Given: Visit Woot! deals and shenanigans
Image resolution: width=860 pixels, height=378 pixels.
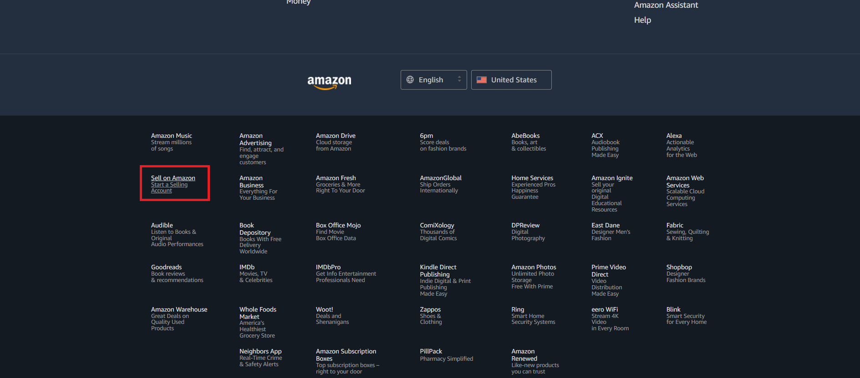Looking at the screenshot, I should point(332,316).
